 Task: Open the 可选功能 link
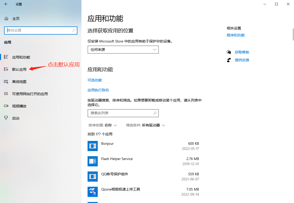coord(95,80)
